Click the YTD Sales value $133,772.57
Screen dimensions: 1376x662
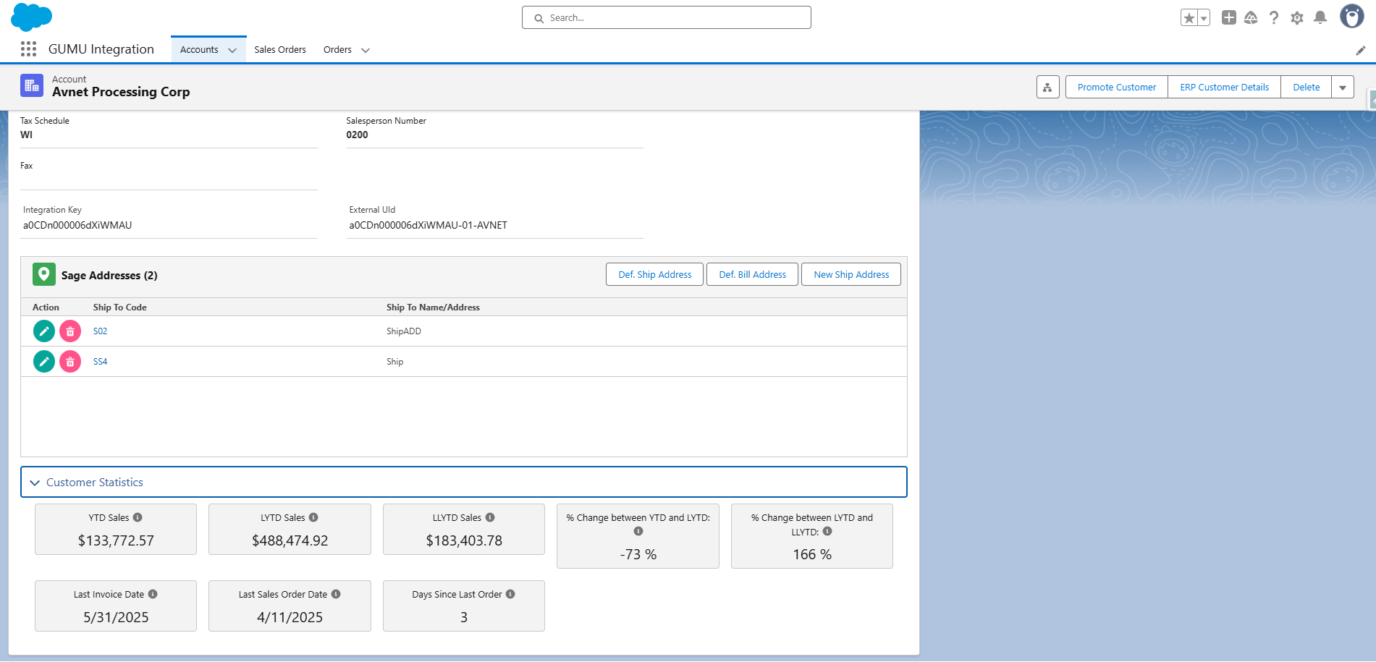click(116, 540)
